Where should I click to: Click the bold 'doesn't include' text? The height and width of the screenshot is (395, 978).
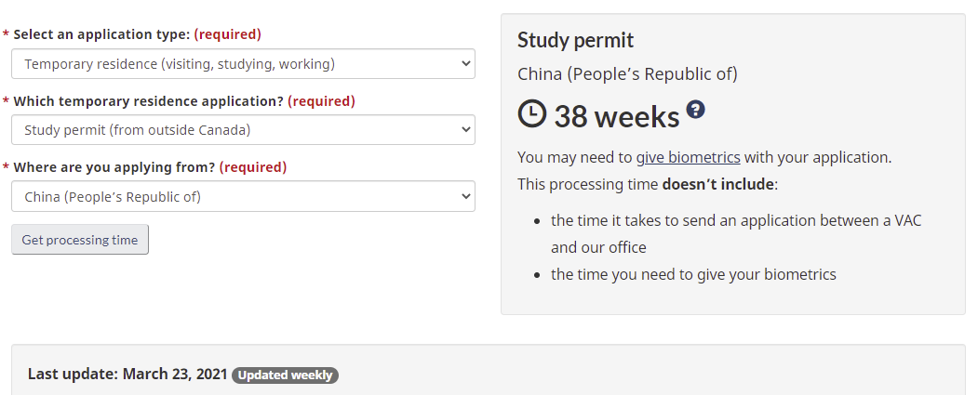[x=717, y=184]
